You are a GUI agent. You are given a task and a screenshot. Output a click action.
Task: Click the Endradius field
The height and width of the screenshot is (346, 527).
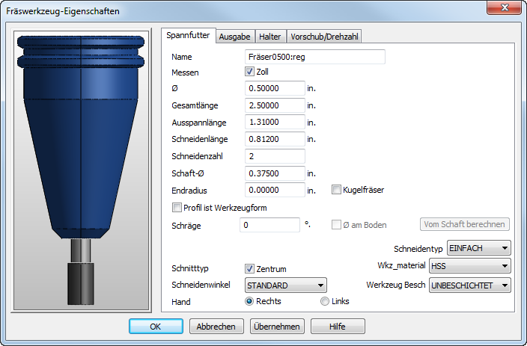275,190
